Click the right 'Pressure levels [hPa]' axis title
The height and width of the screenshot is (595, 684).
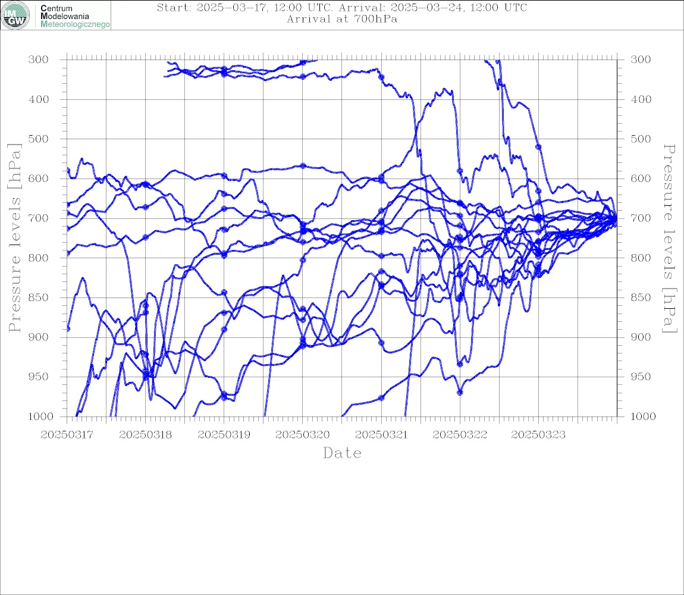(669, 239)
